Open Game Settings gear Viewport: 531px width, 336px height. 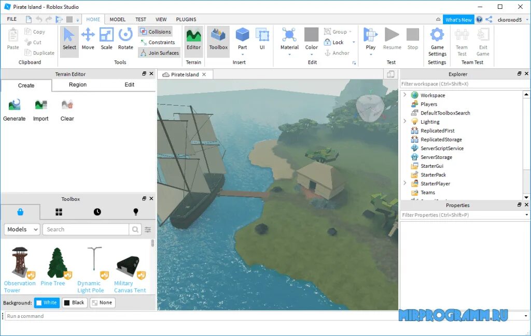[x=437, y=41]
